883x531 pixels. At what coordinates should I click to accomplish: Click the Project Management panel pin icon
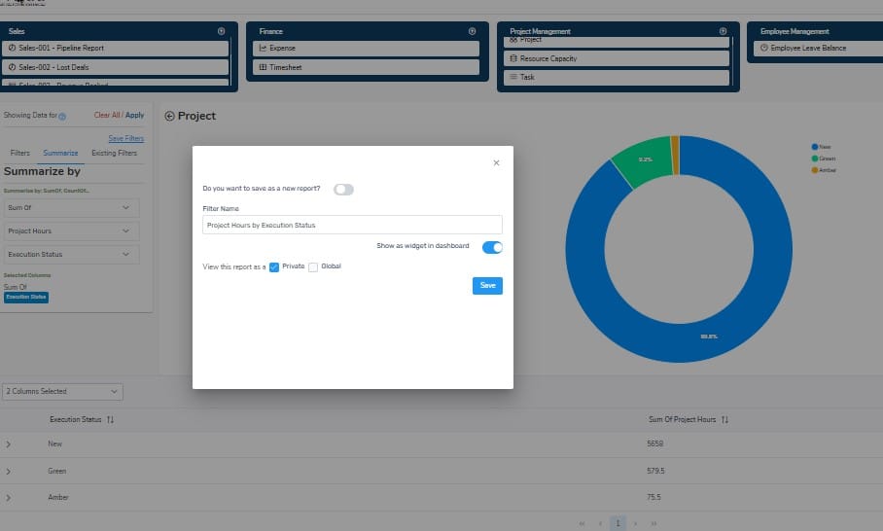coord(724,31)
